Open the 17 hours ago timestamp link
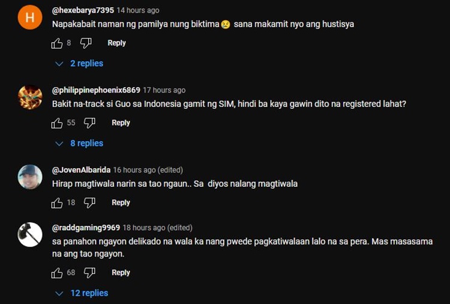The image size is (450, 304). pyautogui.click(x=164, y=90)
